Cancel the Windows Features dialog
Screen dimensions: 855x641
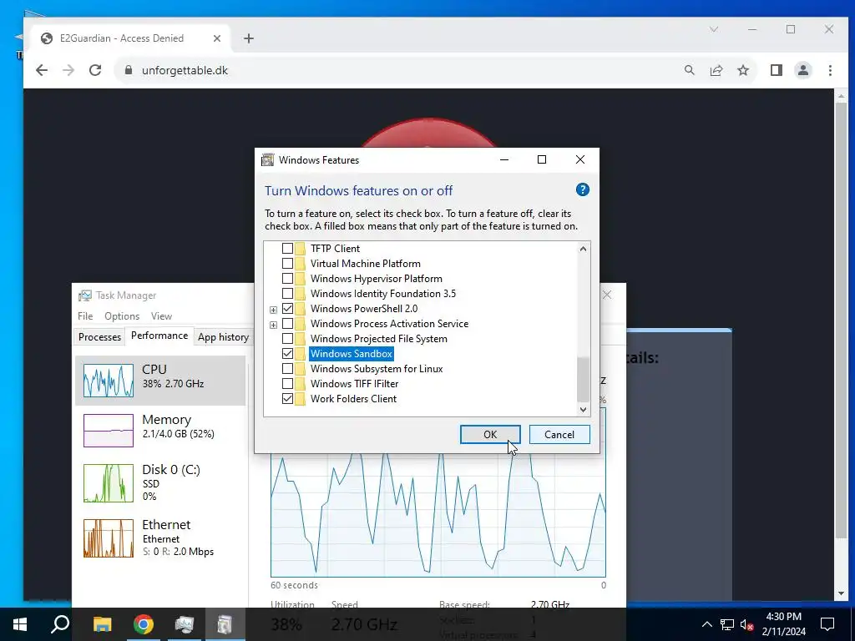coord(559,434)
